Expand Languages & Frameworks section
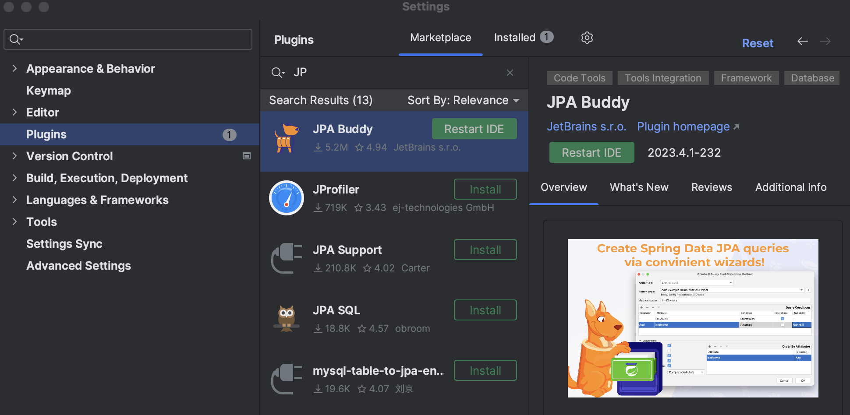 [x=14, y=200]
